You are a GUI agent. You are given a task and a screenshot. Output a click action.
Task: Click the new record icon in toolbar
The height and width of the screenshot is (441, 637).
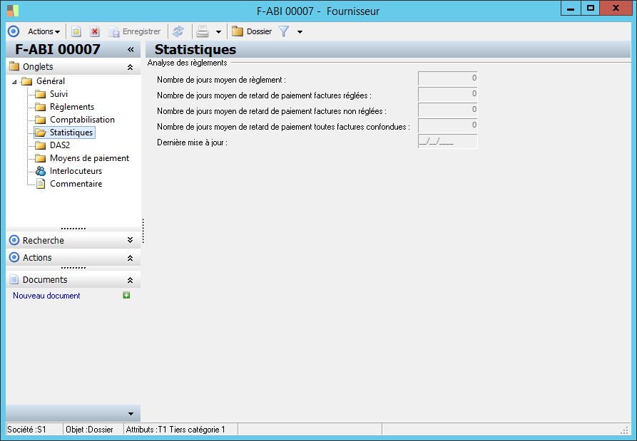(76, 31)
